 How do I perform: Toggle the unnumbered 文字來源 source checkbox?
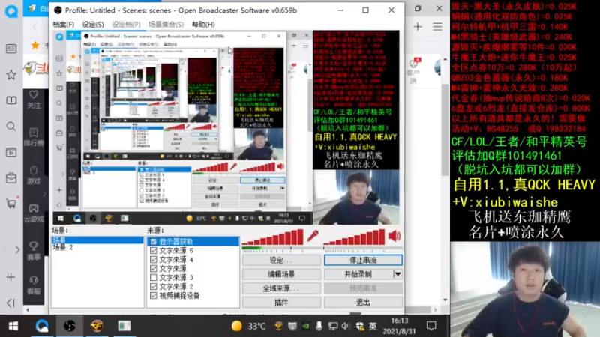click(x=154, y=269)
